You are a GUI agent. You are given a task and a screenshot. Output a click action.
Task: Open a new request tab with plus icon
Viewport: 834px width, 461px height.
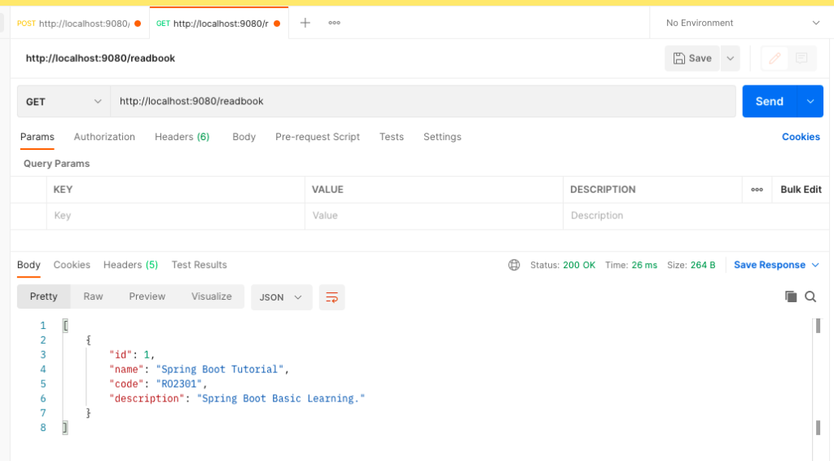[x=305, y=23]
